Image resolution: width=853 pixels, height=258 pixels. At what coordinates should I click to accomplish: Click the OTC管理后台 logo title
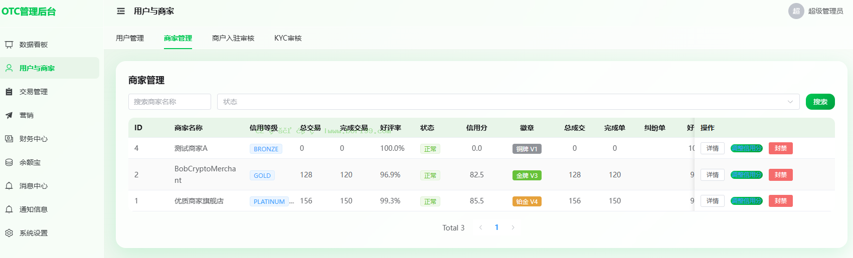pyautogui.click(x=29, y=12)
